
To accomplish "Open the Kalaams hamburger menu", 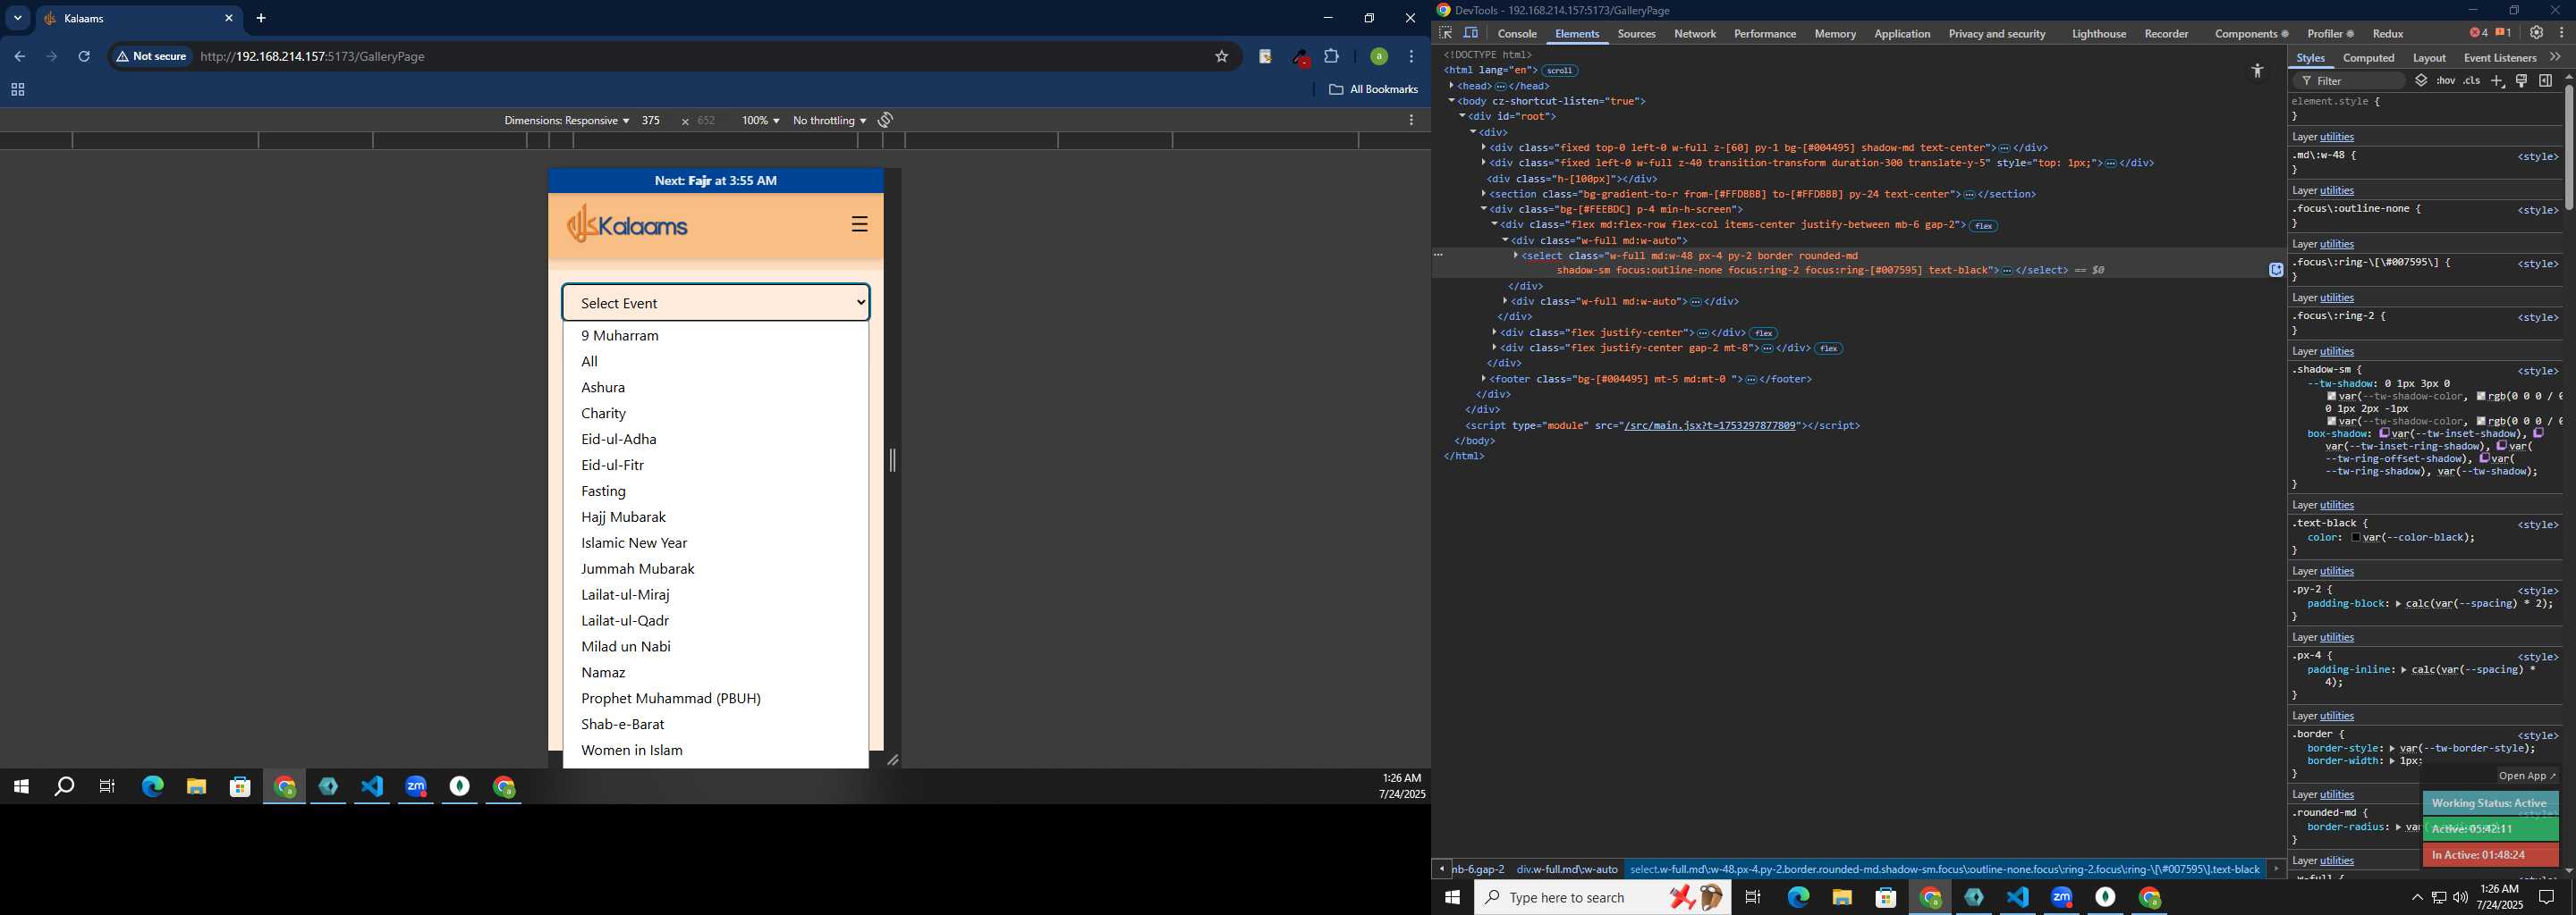I will tap(859, 223).
